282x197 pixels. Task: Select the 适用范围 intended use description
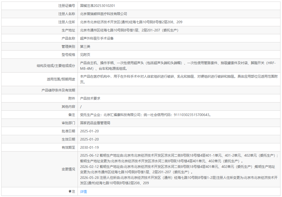[x=179, y=79]
